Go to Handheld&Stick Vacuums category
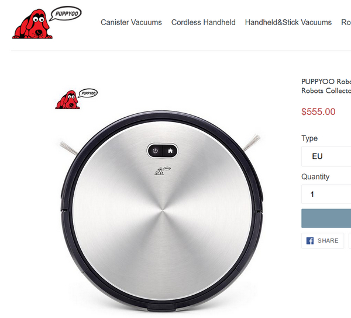Screen dimensions: 351x318 288,22
